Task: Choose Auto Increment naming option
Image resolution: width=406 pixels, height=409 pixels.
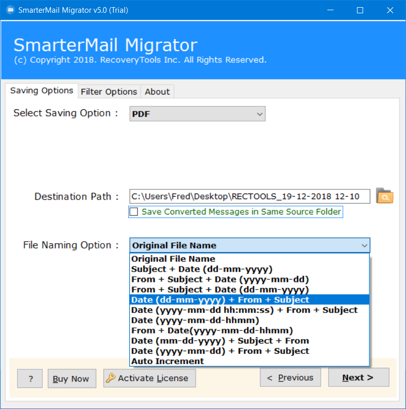Action: click(x=249, y=361)
